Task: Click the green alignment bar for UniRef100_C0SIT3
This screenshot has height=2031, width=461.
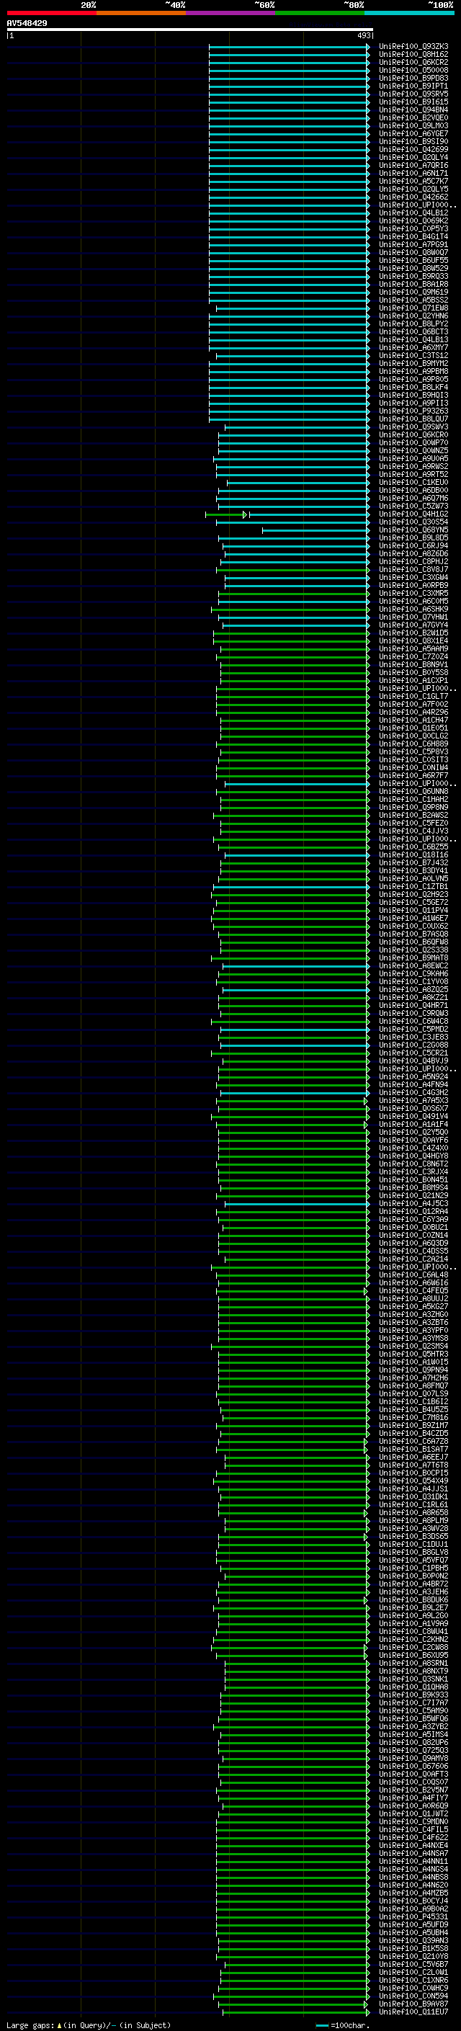Action: coord(293,760)
